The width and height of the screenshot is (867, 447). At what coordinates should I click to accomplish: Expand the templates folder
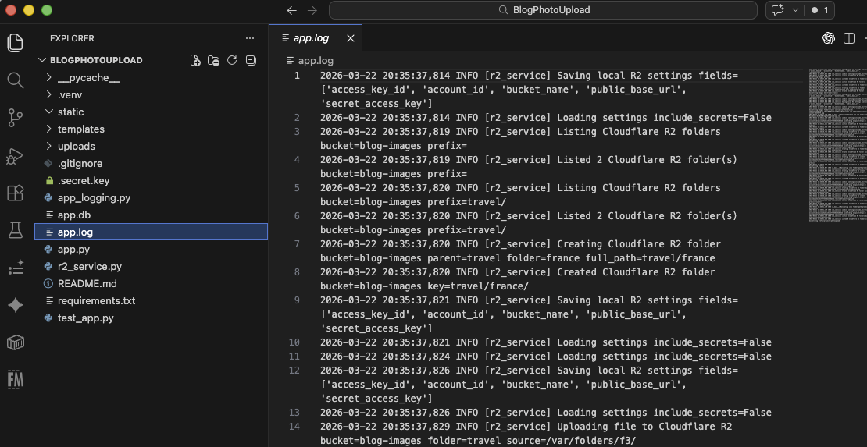tap(80, 129)
